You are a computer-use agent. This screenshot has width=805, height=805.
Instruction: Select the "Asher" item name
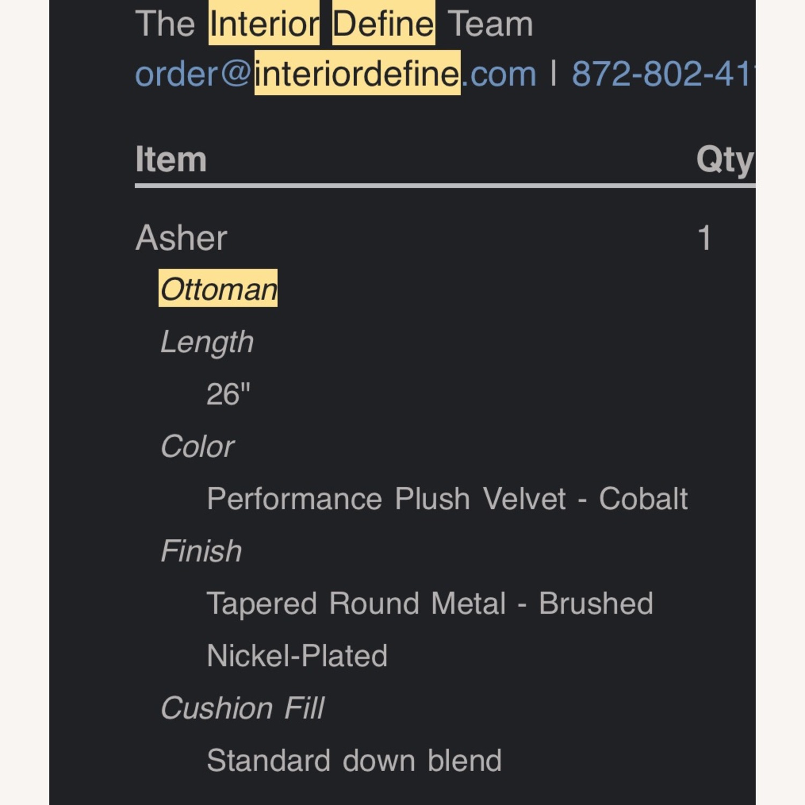[181, 238]
